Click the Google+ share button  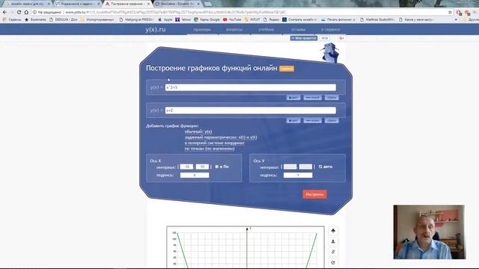click(x=341, y=38)
